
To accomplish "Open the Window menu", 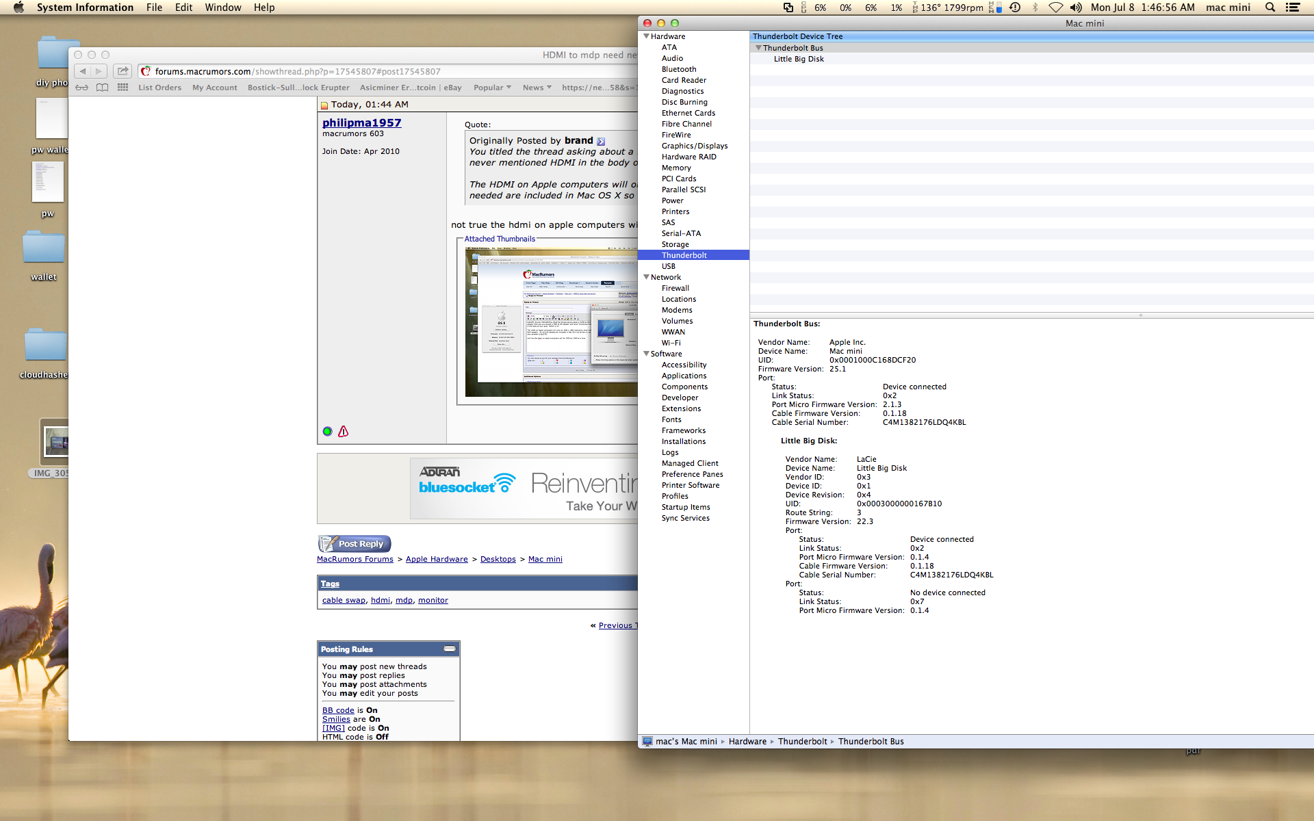I will click(x=222, y=8).
